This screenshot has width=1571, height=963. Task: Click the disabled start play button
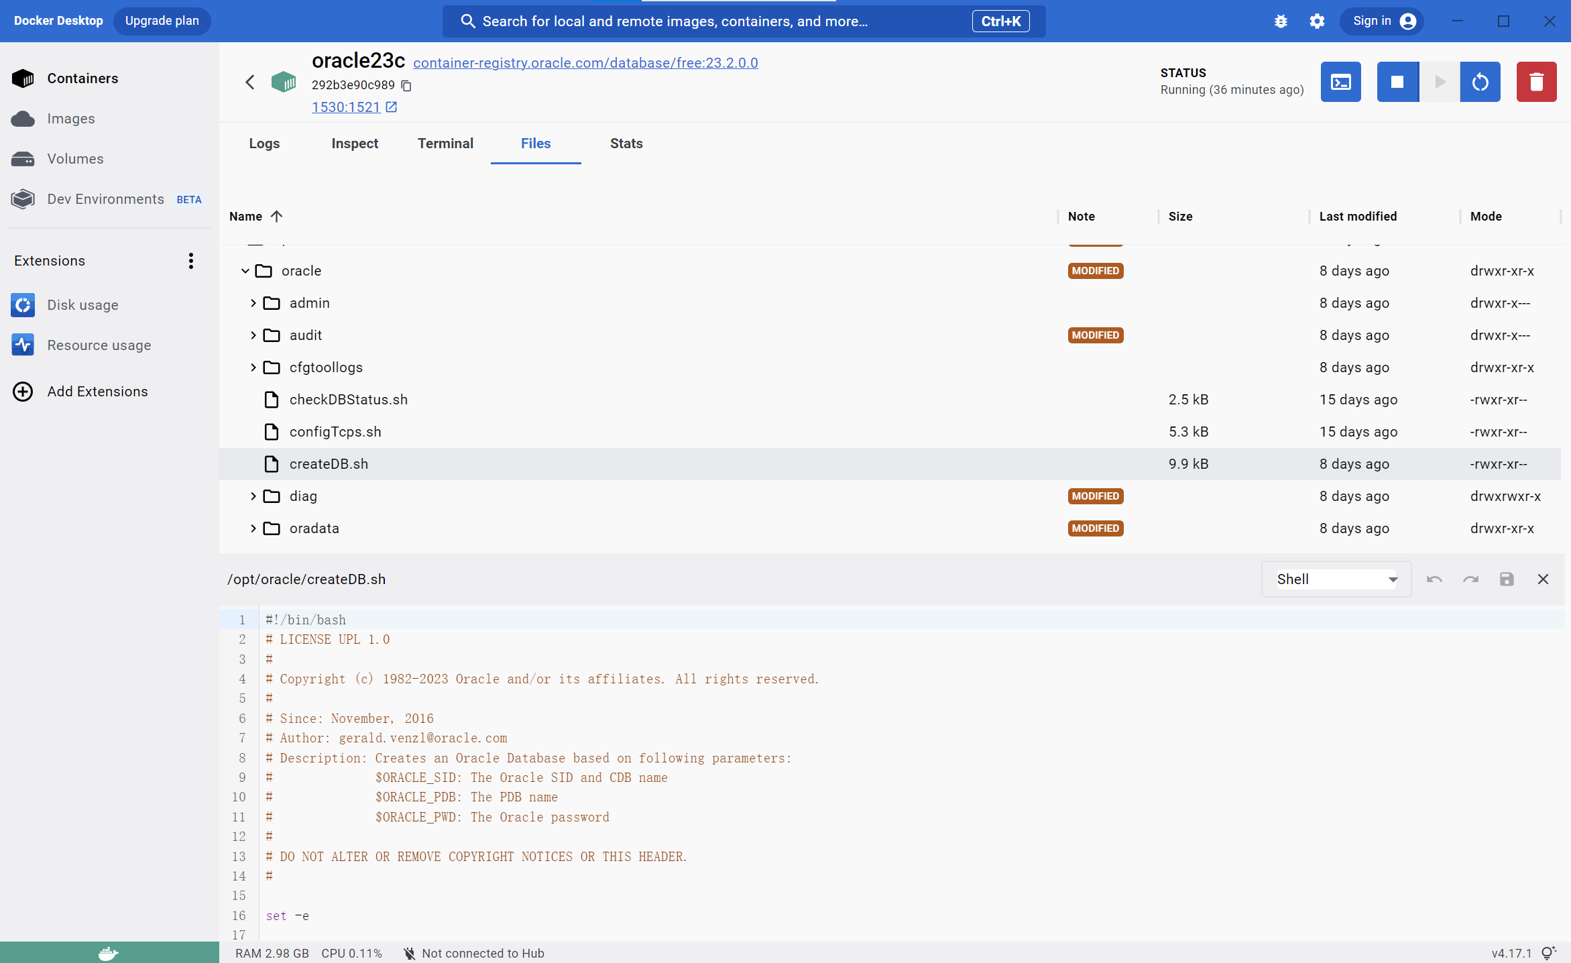1440,82
